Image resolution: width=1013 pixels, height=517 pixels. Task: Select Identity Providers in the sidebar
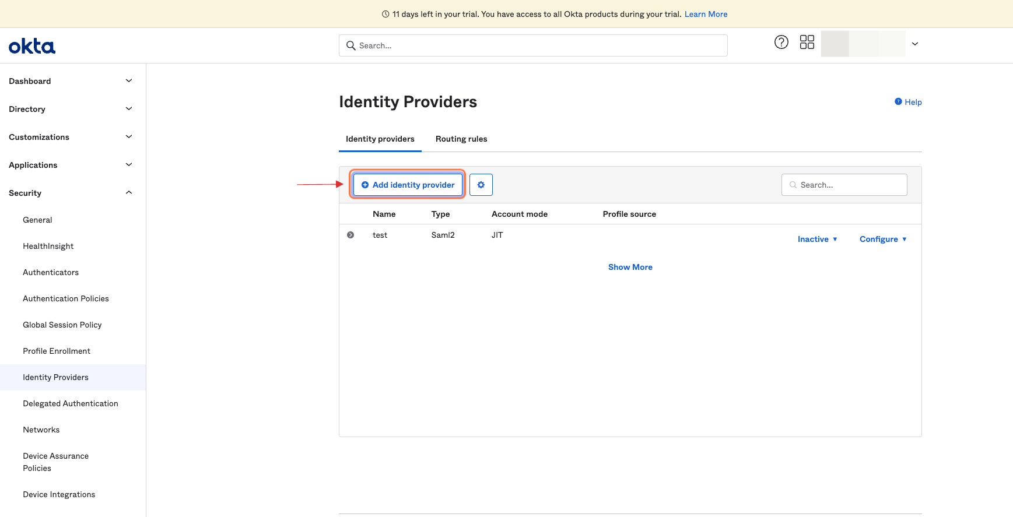click(x=73, y=377)
